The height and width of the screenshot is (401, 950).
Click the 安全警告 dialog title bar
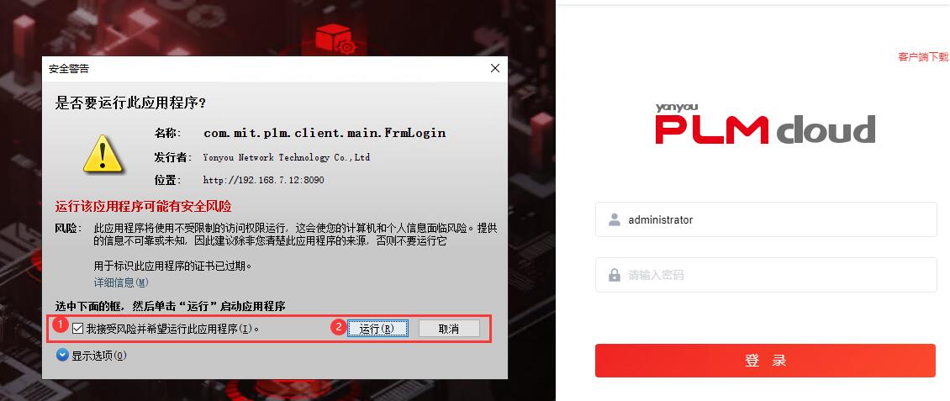point(267,68)
